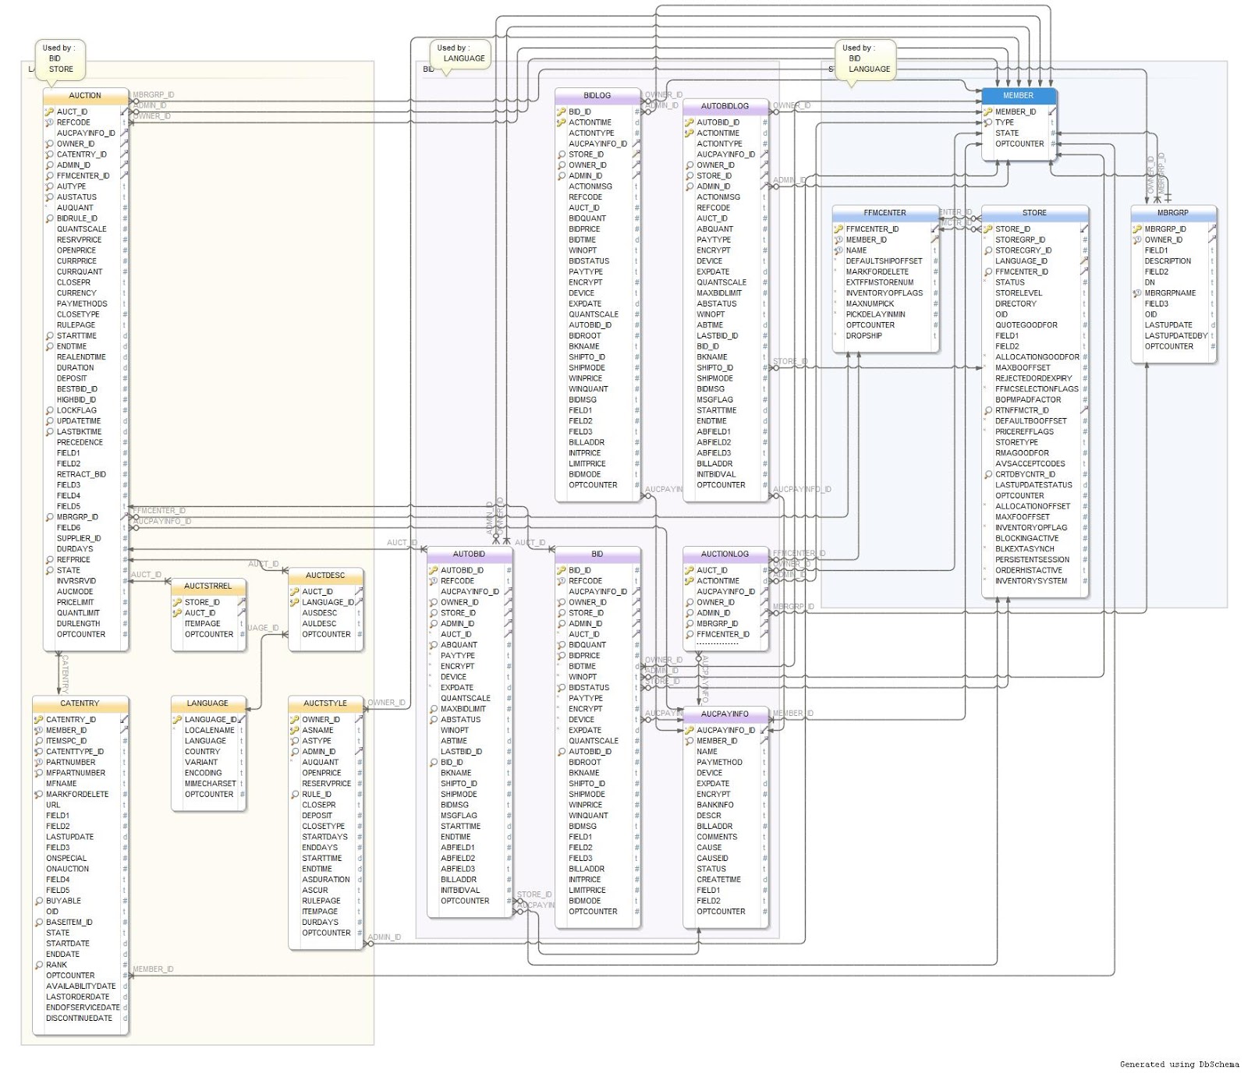Select the BID table header
The width and height of the screenshot is (1248, 1077).
597,554
